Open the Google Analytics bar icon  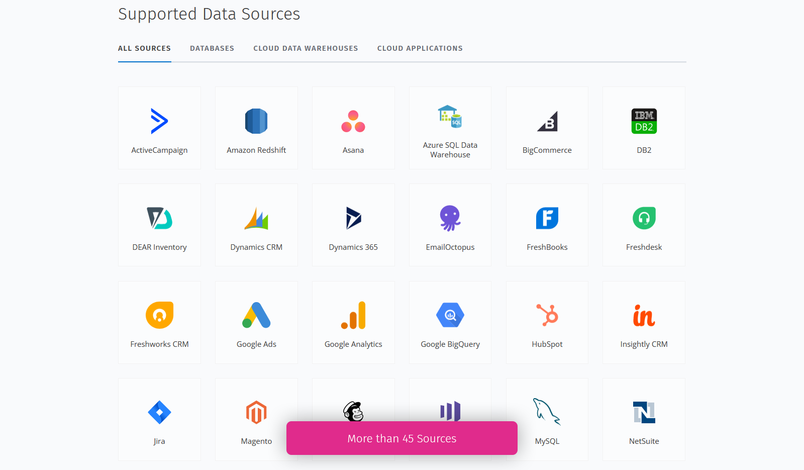coord(353,315)
